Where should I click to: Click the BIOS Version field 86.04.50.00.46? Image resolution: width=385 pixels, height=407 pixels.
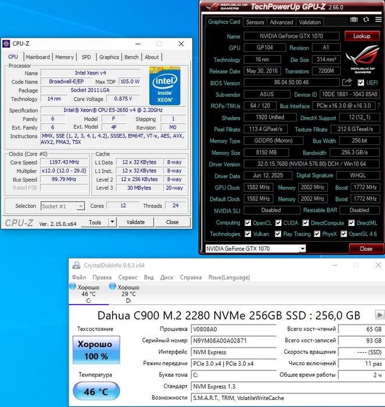click(292, 82)
